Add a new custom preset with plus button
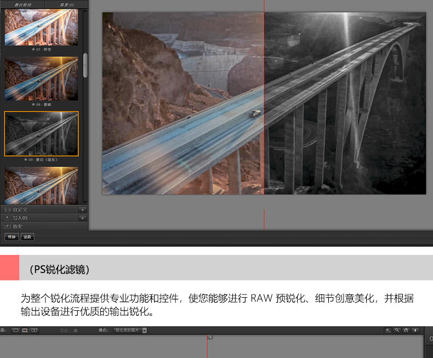This screenshot has height=358, width=433. tap(83, 209)
